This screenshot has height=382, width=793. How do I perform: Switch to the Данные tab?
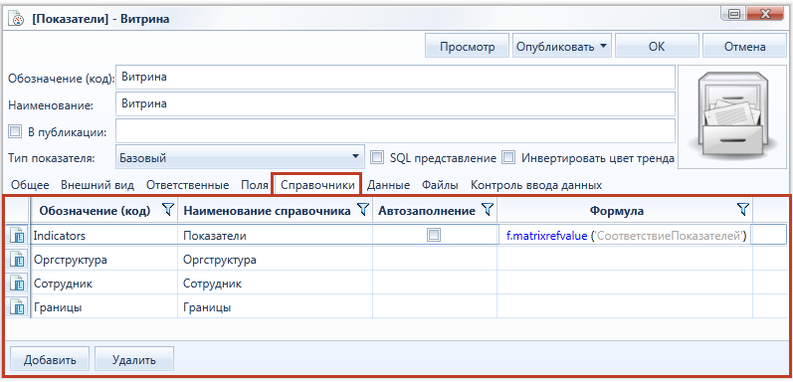click(388, 185)
